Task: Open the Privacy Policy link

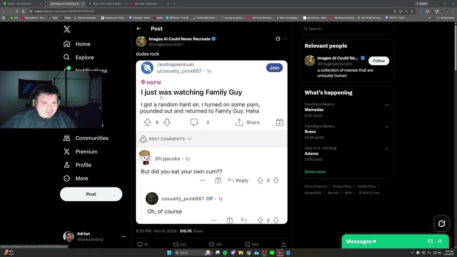Action: 342,186
